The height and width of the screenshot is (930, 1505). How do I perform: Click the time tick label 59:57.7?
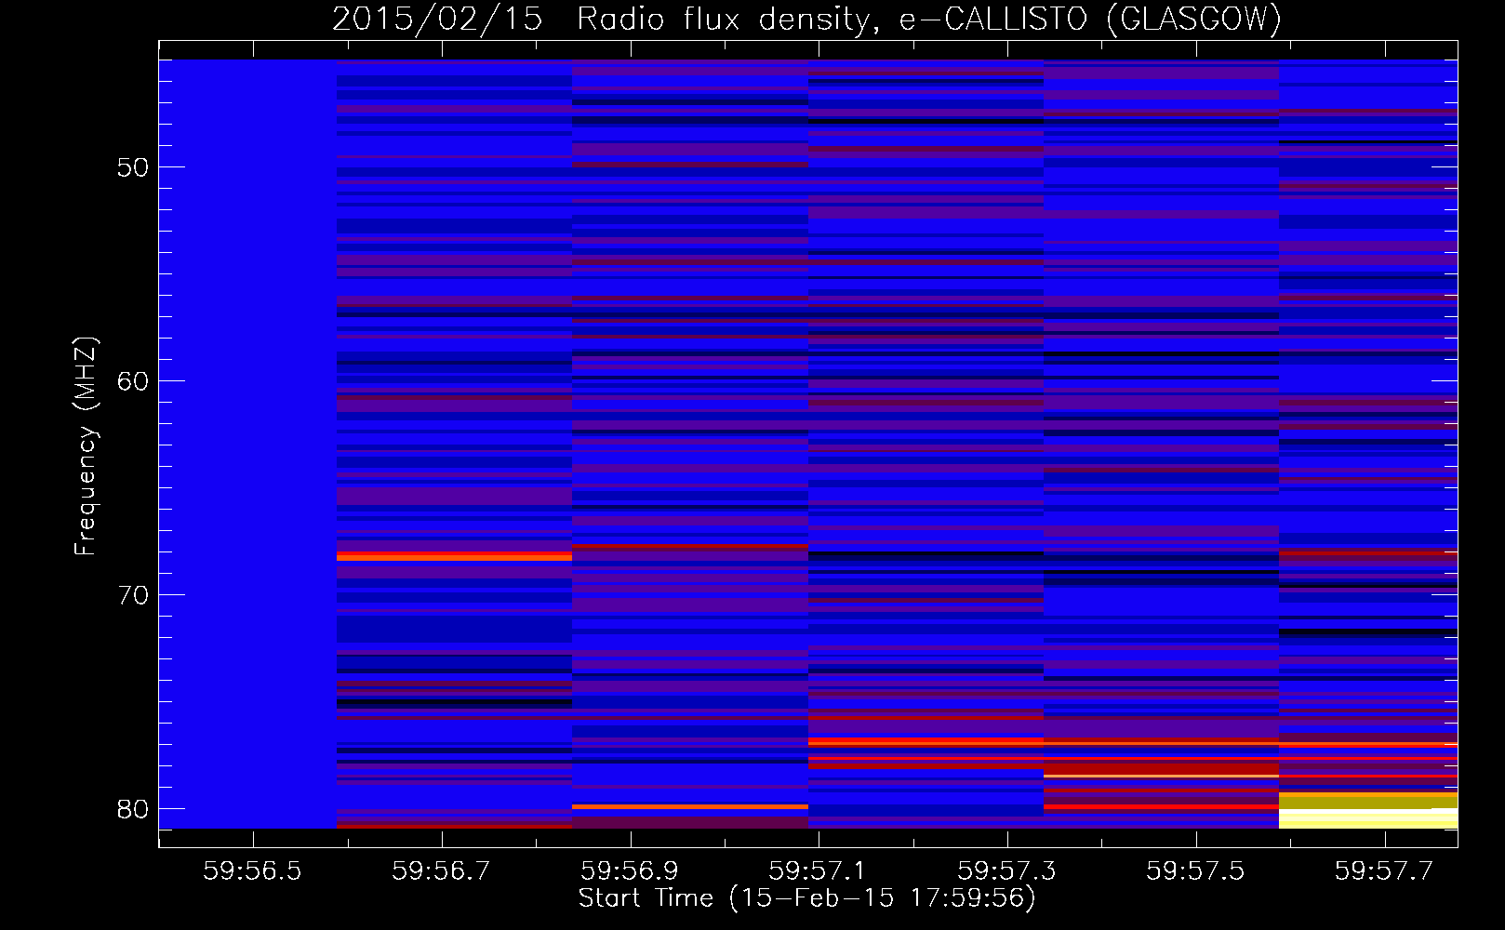tap(1384, 870)
